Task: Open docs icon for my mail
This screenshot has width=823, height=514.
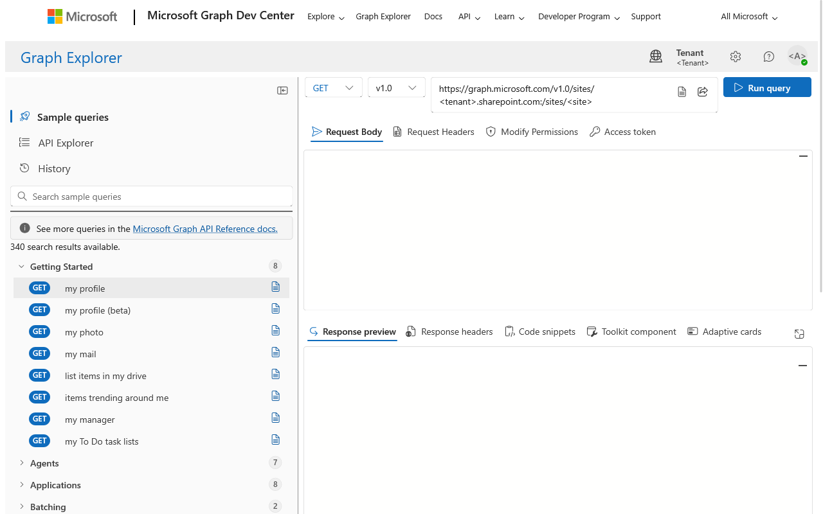Action: (x=276, y=352)
